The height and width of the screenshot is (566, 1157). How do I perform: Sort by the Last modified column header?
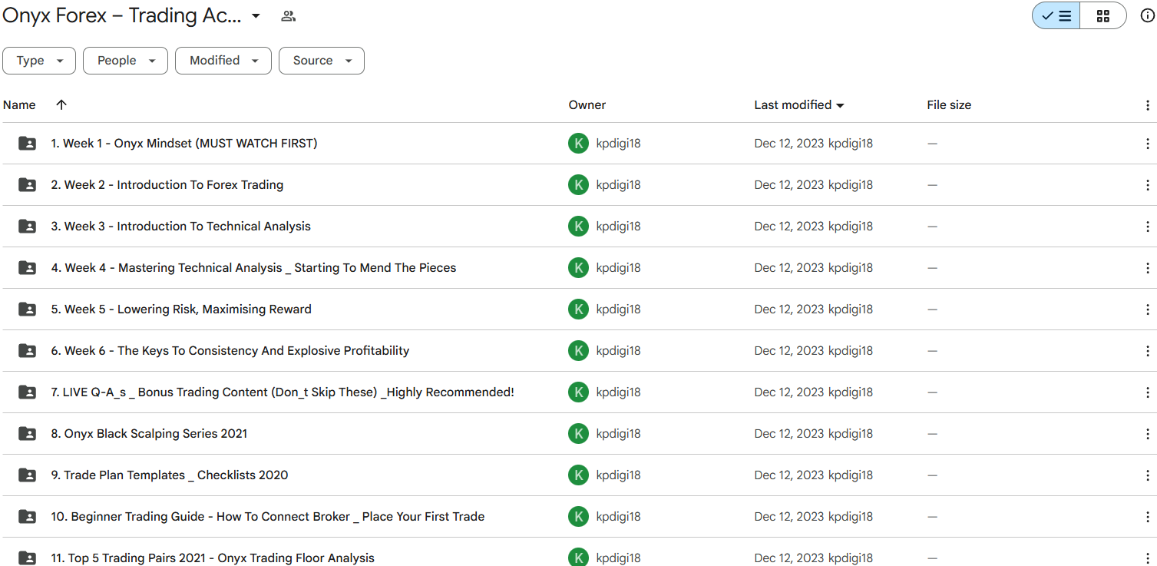793,105
